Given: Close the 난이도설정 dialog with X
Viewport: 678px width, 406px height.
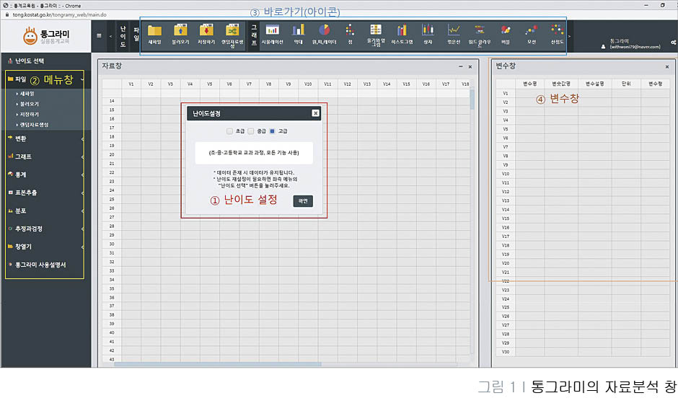Looking at the screenshot, I should pos(315,113).
